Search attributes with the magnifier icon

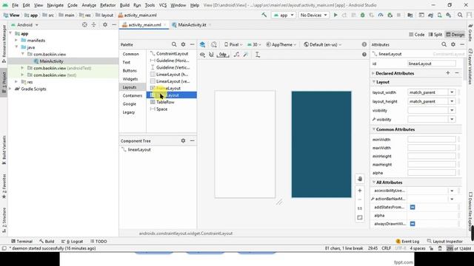pos(444,44)
